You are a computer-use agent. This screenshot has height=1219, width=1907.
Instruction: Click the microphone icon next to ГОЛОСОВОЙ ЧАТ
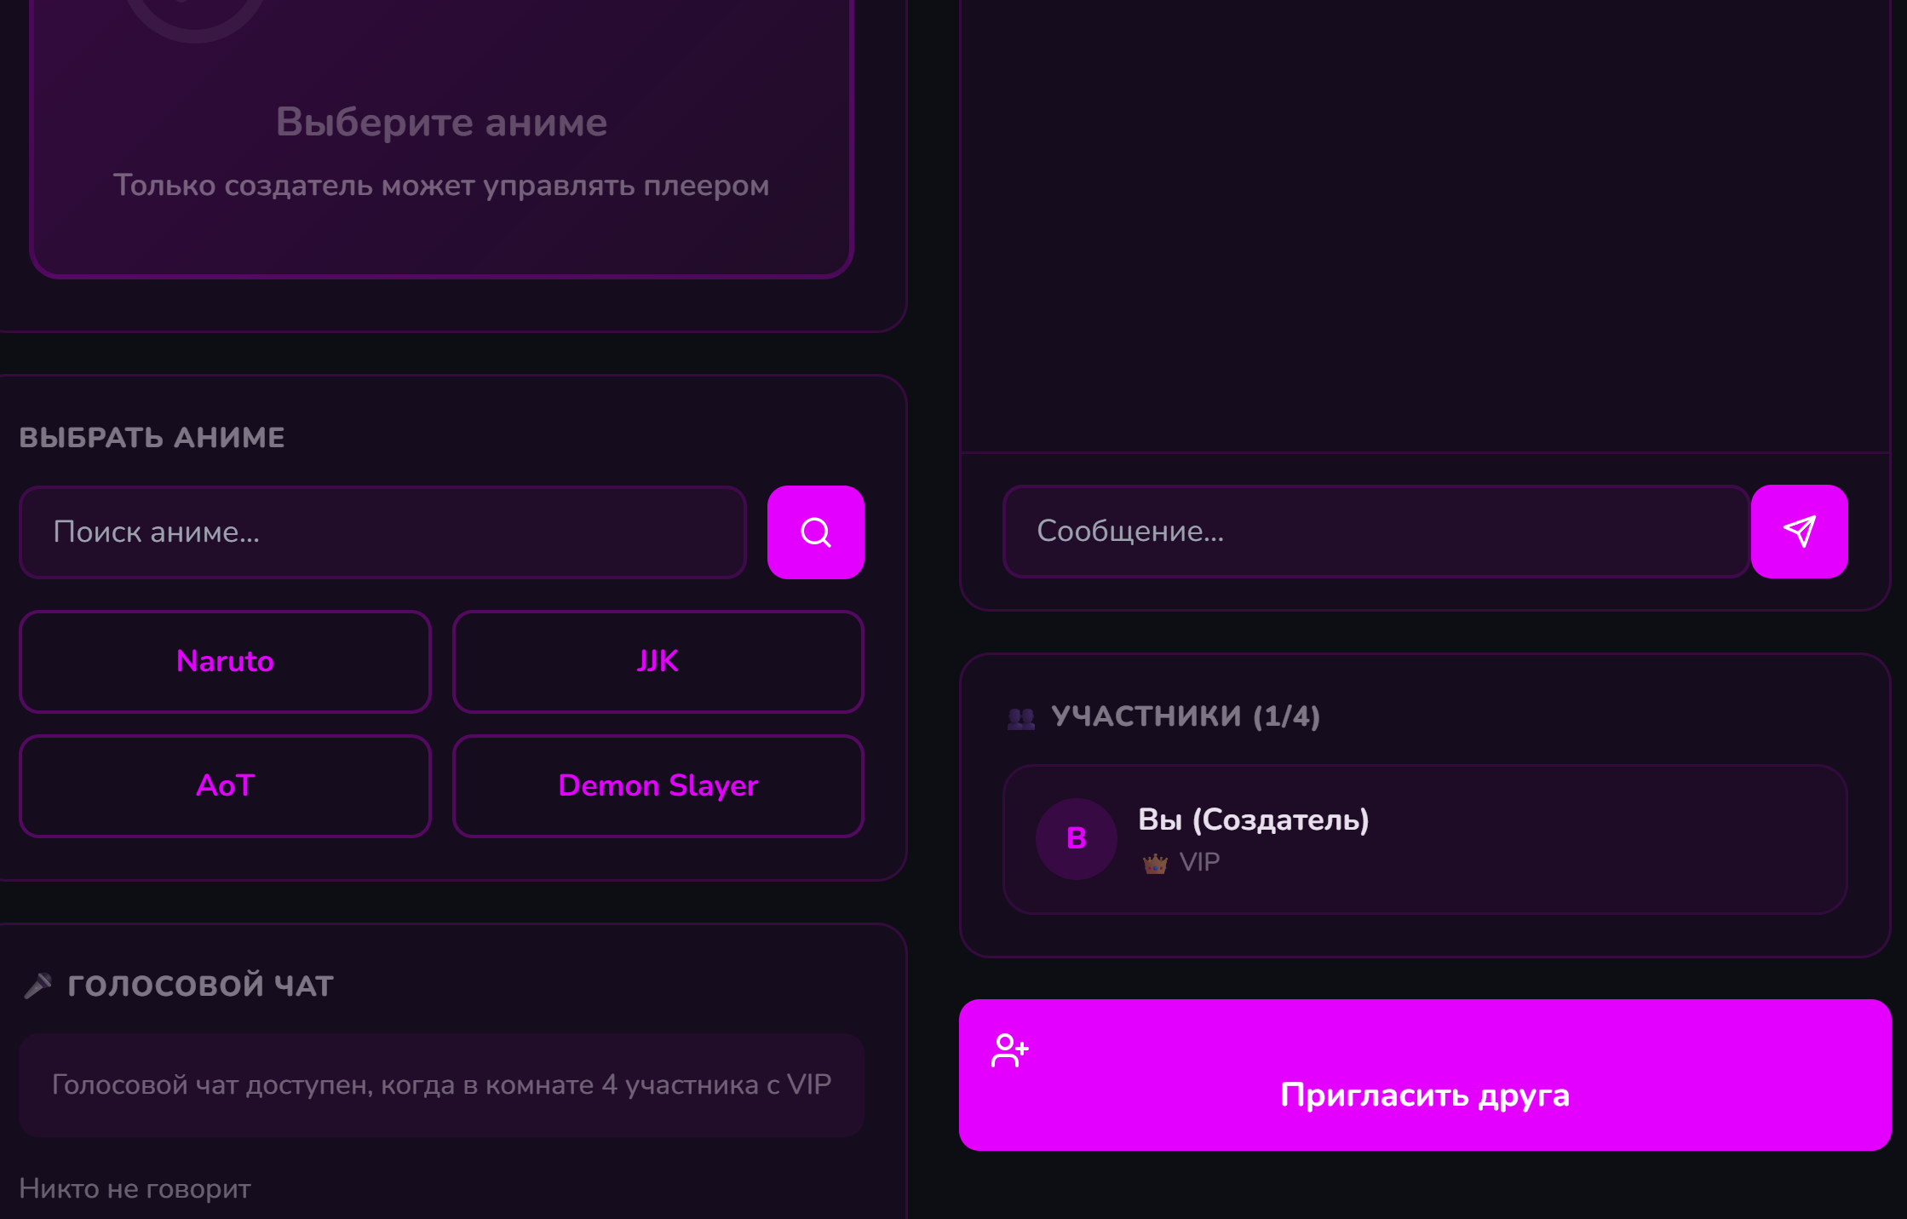click(37, 984)
